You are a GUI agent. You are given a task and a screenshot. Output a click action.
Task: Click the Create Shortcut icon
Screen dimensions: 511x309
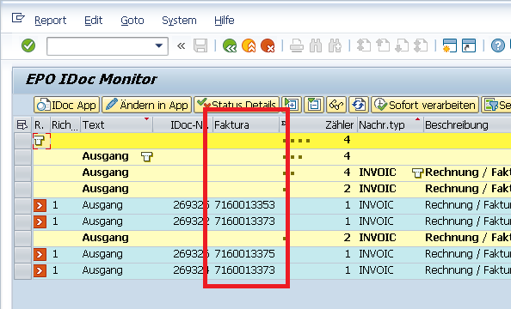(469, 45)
